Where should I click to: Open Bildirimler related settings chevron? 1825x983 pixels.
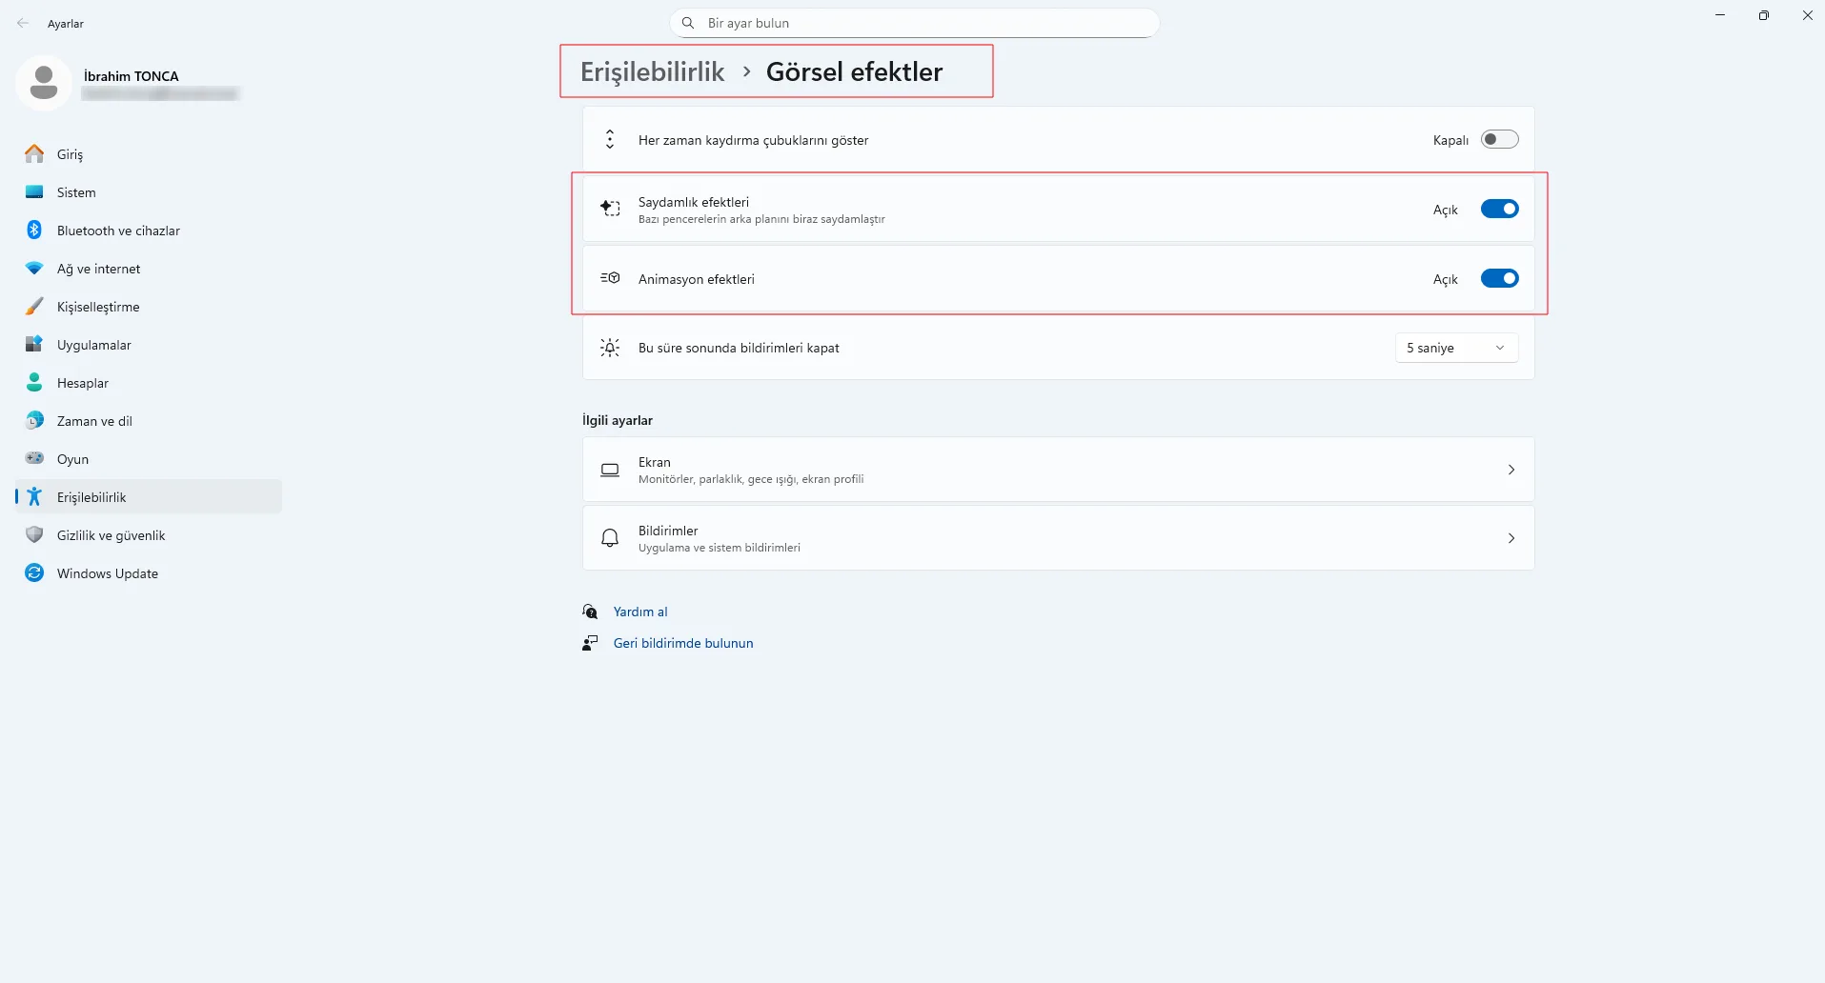pyautogui.click(x=1511, y=538)
